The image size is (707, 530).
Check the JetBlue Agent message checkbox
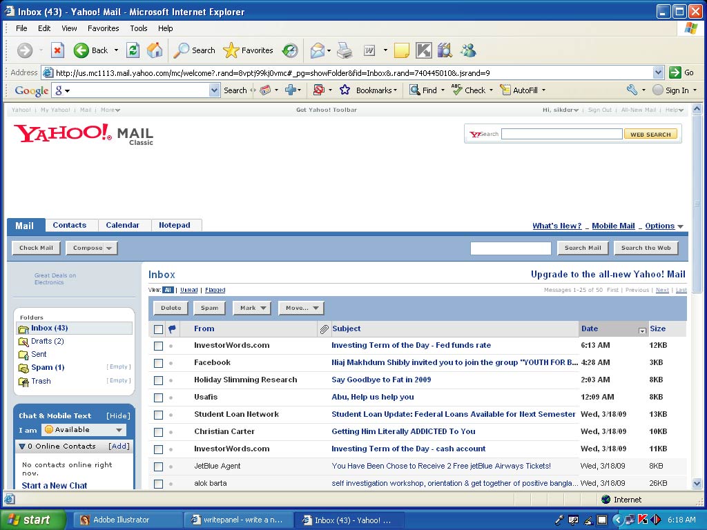(x=158, y=467)
